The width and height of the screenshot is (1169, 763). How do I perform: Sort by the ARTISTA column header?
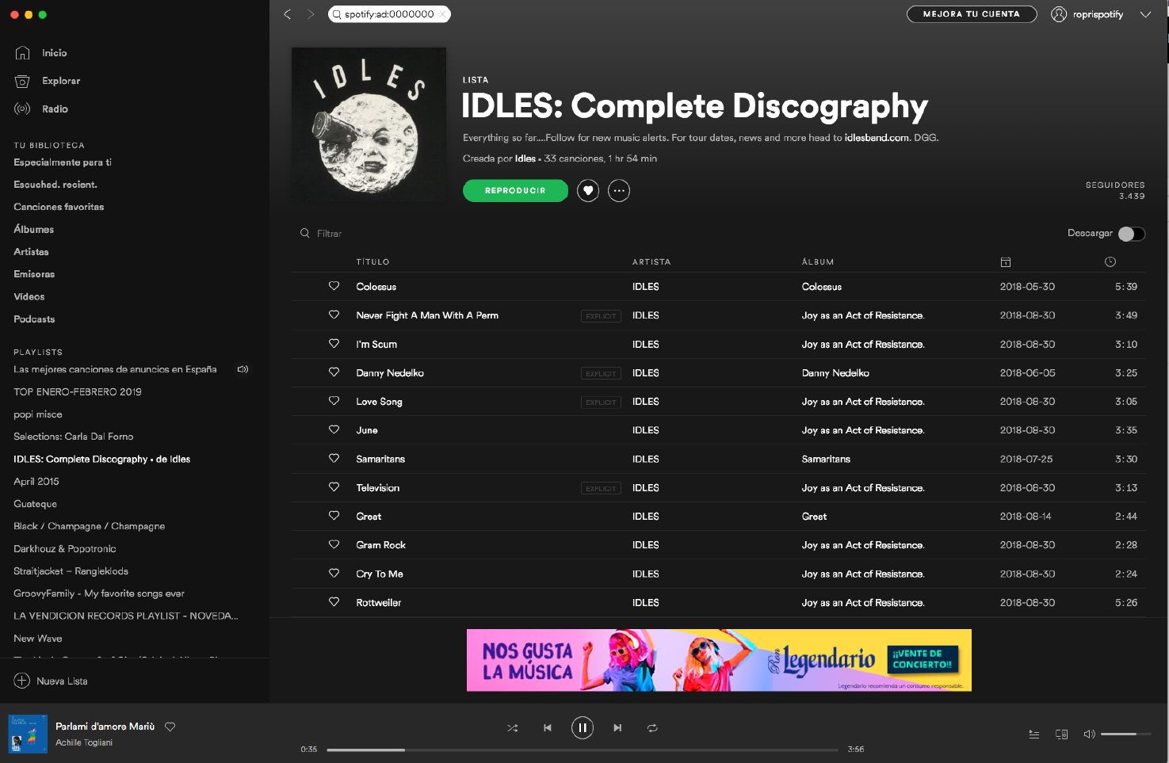[x=651, y=262]
